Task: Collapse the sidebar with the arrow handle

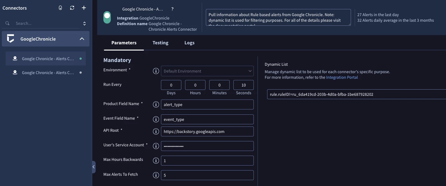Action: 94,167
